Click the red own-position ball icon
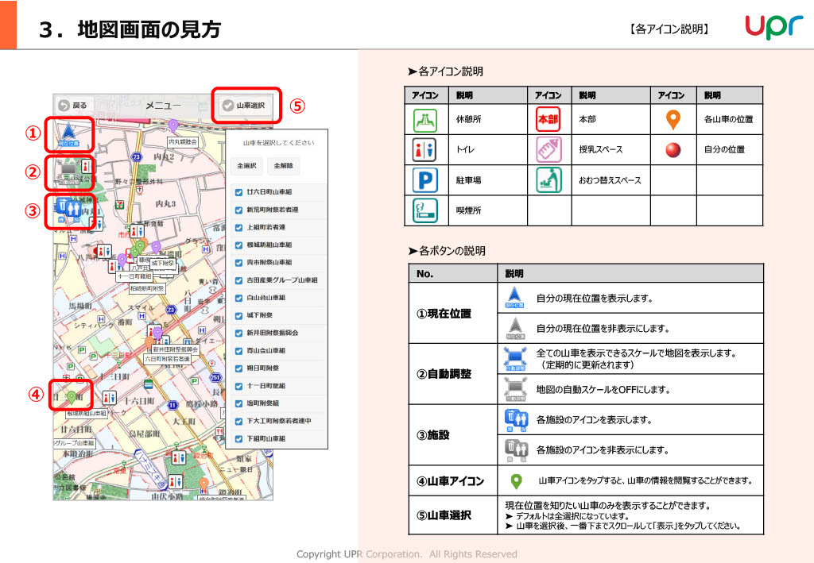This screenshot has width=814, height=563. point(673,149)
